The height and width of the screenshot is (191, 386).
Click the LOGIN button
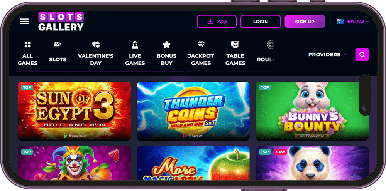coord(261,21)
